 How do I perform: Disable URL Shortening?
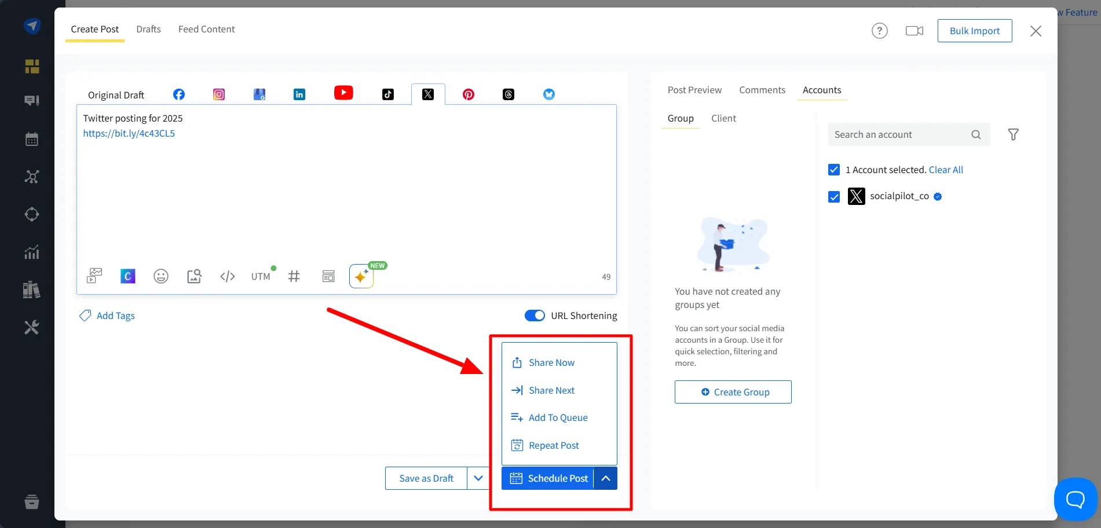coord(534,316)
